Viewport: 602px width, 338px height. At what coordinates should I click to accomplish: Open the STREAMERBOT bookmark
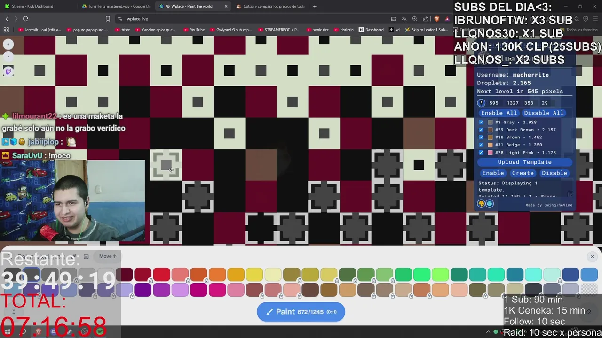(x=278, y=30)
